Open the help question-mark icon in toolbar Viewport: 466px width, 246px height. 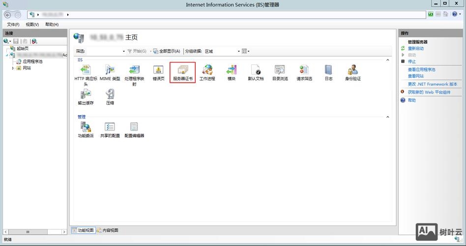pos(454,14)
